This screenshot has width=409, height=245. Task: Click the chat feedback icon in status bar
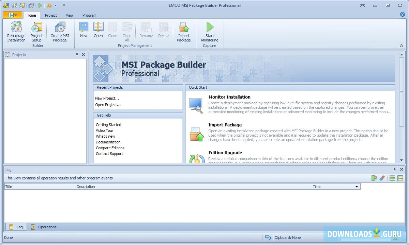click(268, 238)
